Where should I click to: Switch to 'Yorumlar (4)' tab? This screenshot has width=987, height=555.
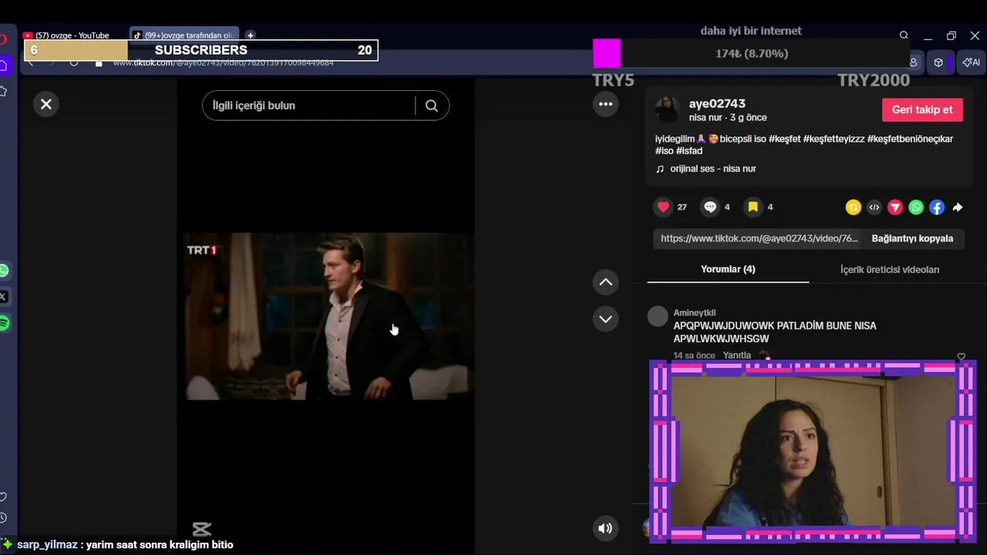coord(728,269)
